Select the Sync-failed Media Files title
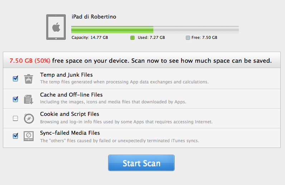The height and width of the screenshot is (185, 285). [70, 133]
